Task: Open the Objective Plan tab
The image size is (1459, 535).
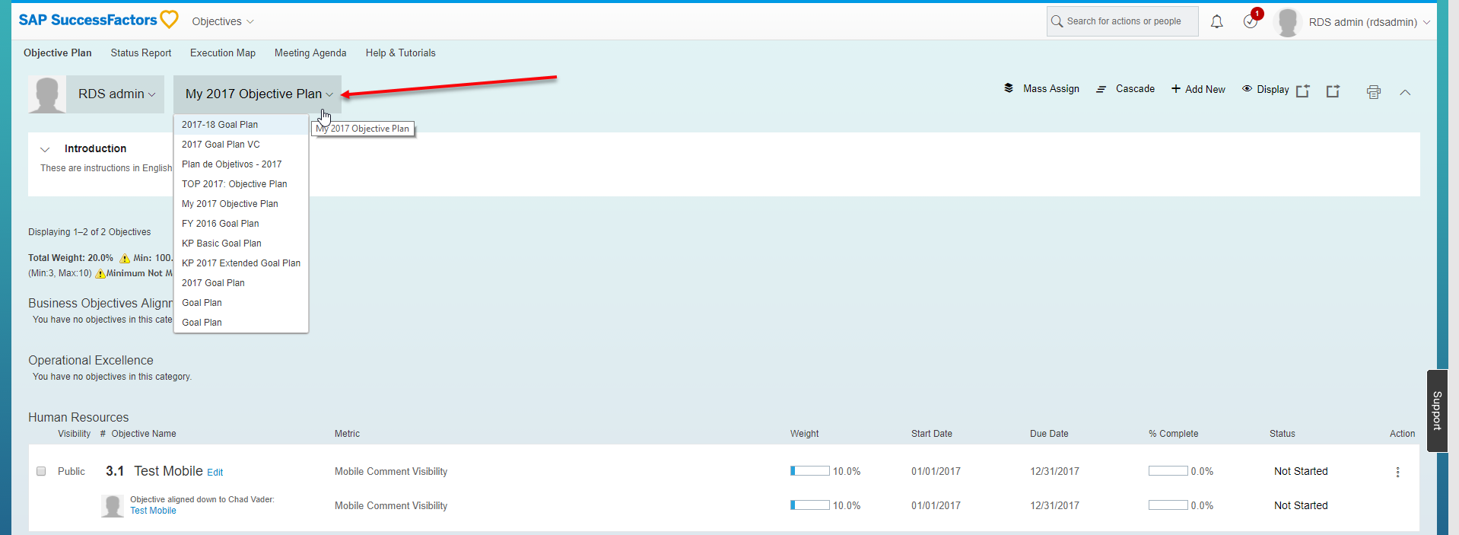Action: tap(57, 53)
